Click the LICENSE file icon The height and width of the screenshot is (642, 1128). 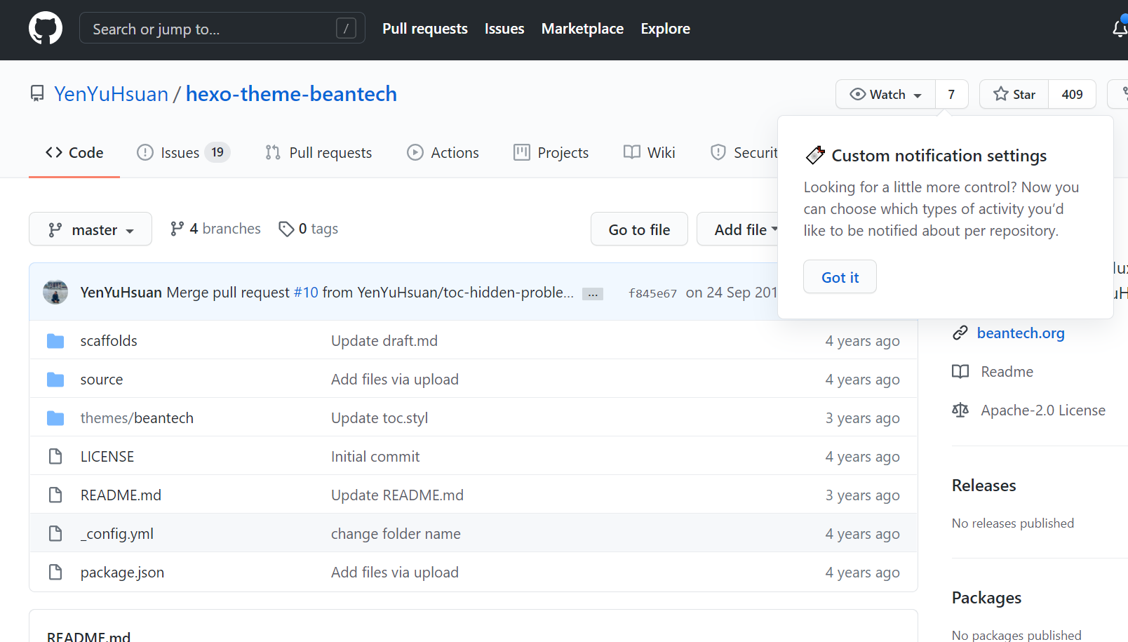[x=55, y=457]
